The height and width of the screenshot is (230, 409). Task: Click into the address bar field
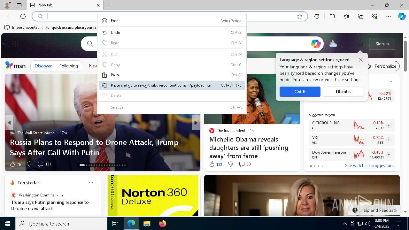point(169,16)
